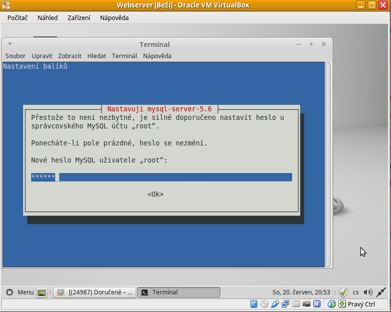Open the Terminal Upravit menu
This screenshot has width=391, height=312.
(42, 56)
